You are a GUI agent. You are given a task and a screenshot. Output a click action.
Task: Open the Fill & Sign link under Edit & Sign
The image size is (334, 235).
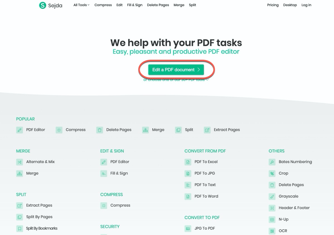pyautogui.click(x=119, y=173)
